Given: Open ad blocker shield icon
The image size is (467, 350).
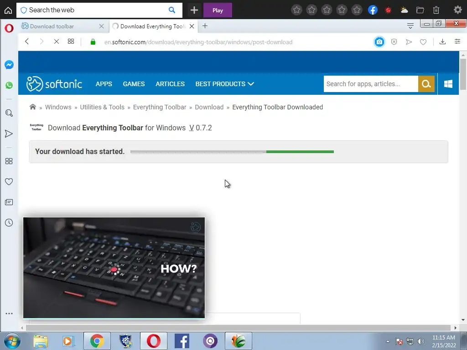Looking at the screenshot, I should (394, 42).
